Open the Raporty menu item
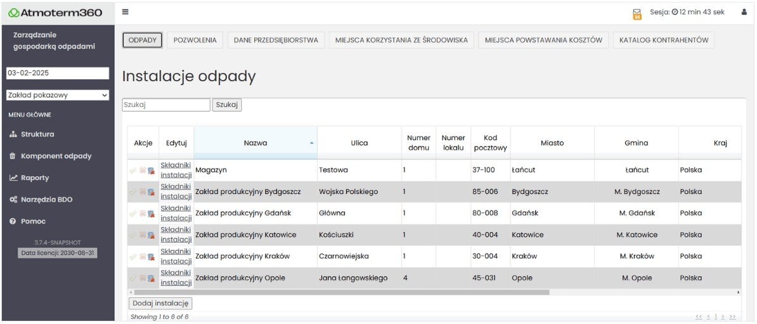757x324 pixels. (34, 178)
